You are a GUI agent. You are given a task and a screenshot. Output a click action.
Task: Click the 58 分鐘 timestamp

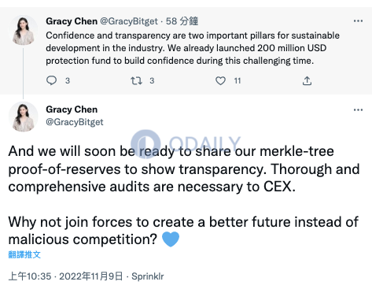click(182, 21)
